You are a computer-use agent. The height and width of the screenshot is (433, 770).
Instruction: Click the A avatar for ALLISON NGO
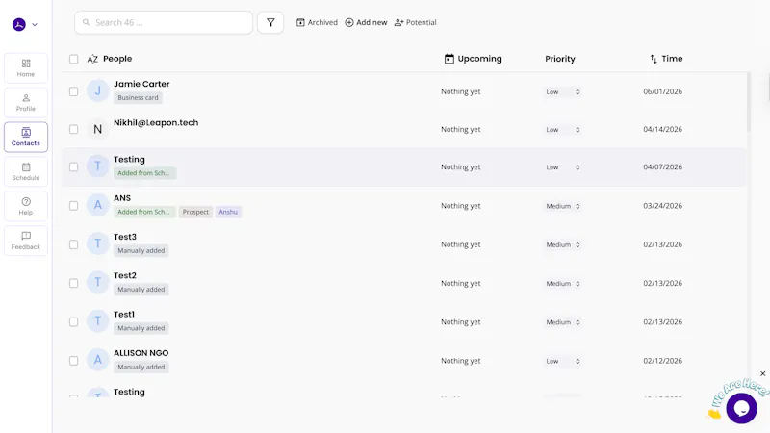point(98,360)
